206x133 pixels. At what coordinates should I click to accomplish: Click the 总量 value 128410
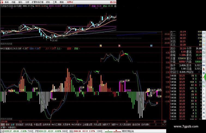click(x=182, y=58)
